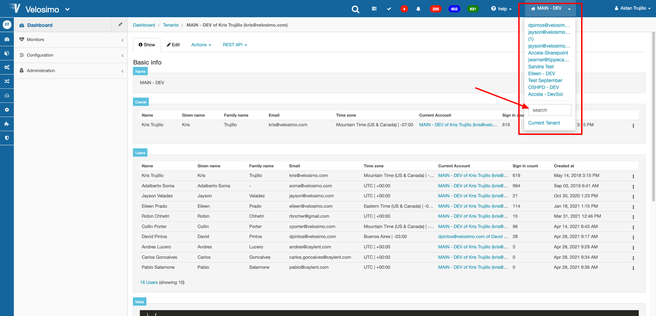Viewport: 656px width, 316px height.
Task: Open row menu for David Pintos
Action: (x=633, y=237)
